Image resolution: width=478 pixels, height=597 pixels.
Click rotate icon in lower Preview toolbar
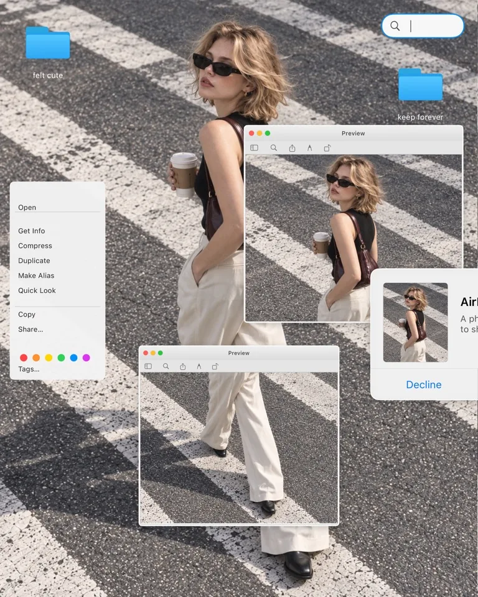point(215,366)
